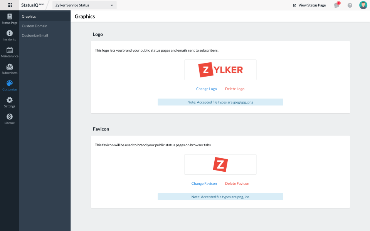Open View Status Page
The height and width of the screenshot is (231, 370).
coord(310,5)
